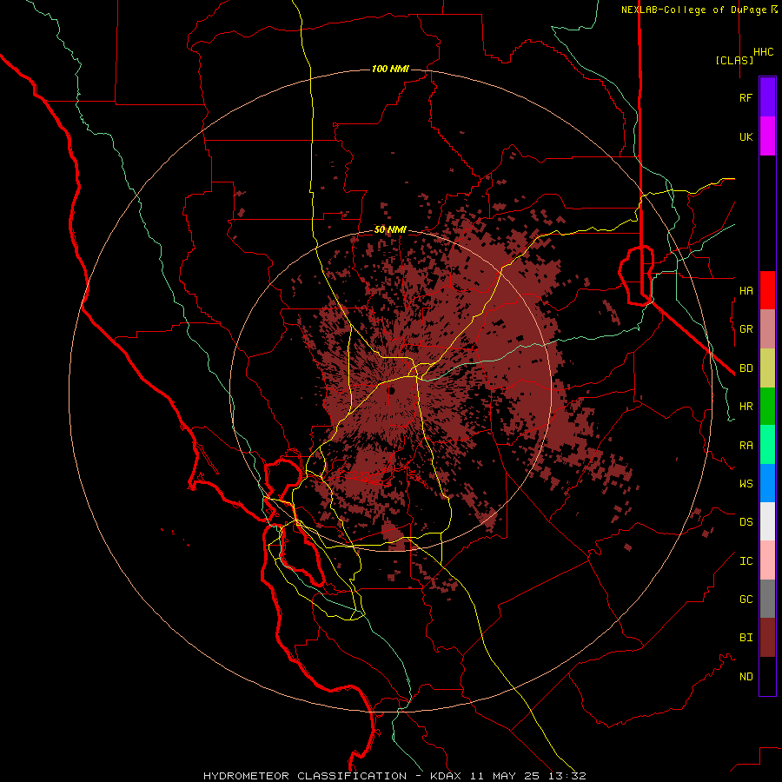Click the DS white legend swatch

pos(767,521)
